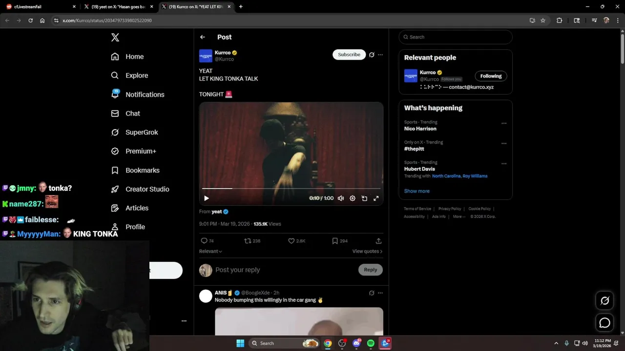
Task: Like the post with 2.6K likes
Action: click(296, 241)
